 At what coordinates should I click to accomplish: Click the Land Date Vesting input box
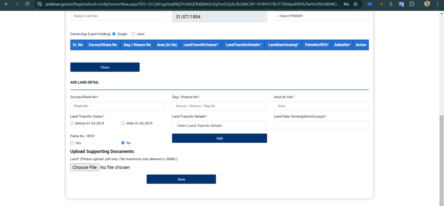(321, 126)
